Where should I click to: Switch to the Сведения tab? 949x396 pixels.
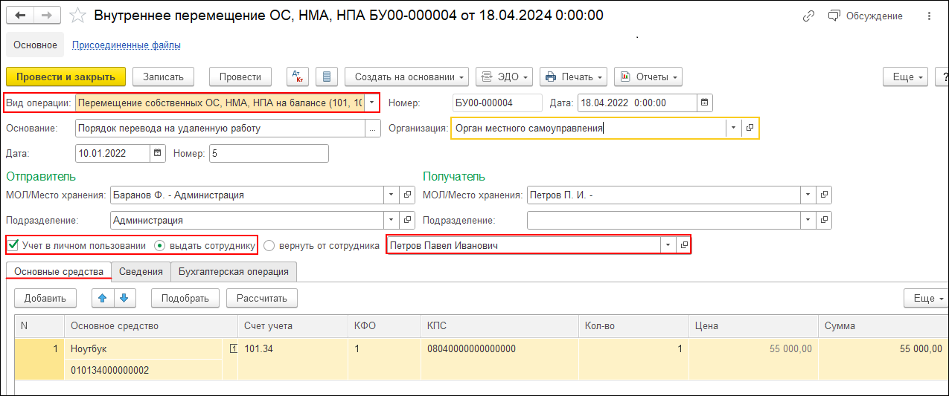(x=141, y=272)
